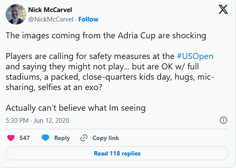Click the tweet paragraph mentioning safety measures
The width and height of the screenshot is (236, 168).
(x=110, y=72)
